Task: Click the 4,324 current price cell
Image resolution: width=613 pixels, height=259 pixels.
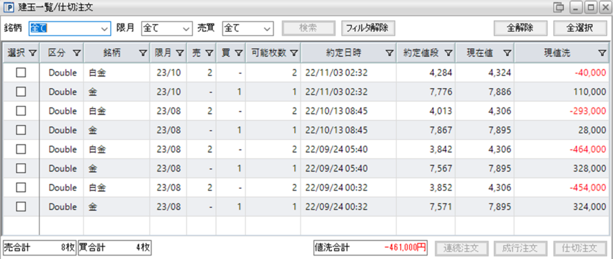Action: pyautogui.click(x=485, y=73)
